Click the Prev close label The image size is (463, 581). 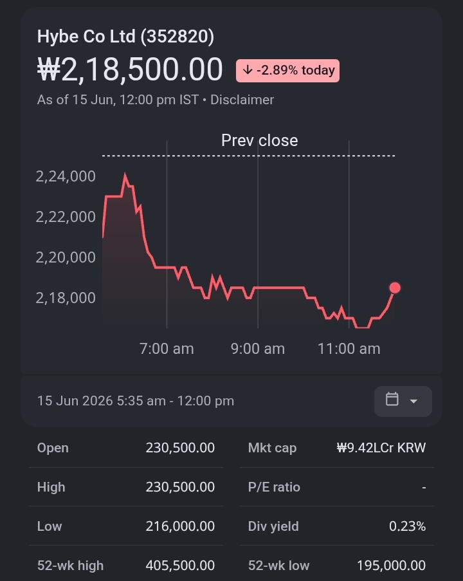coord(260,140)
